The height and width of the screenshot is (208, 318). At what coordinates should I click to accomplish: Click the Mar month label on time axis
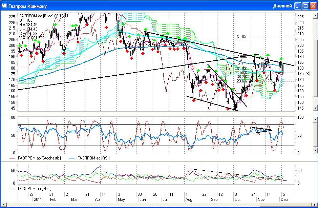(74, 200)
